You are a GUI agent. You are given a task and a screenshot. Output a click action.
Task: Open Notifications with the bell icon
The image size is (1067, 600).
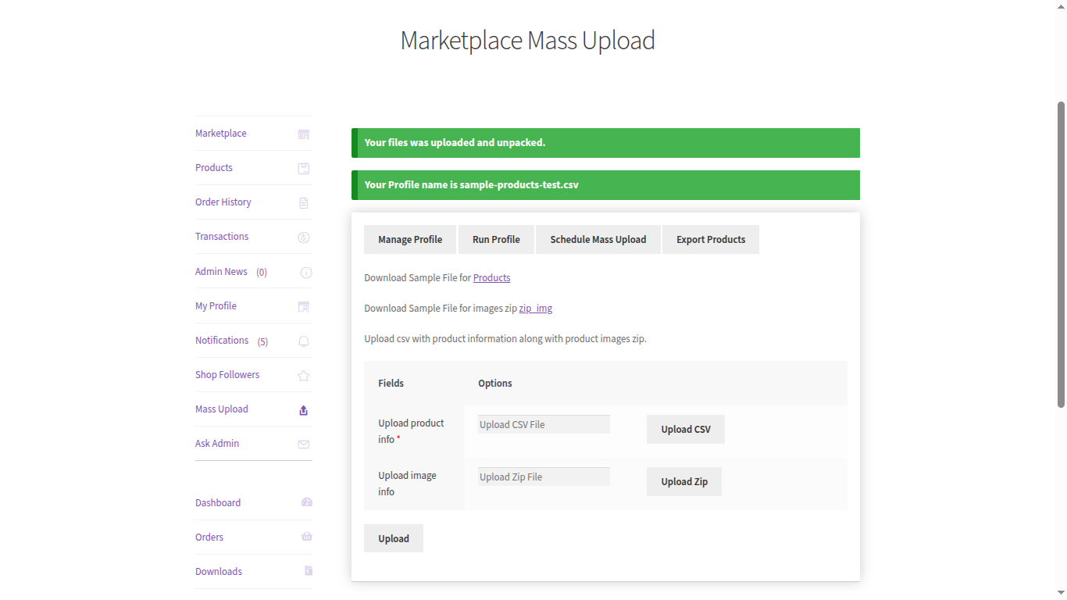pyautogui.click(x=303, y=341)
